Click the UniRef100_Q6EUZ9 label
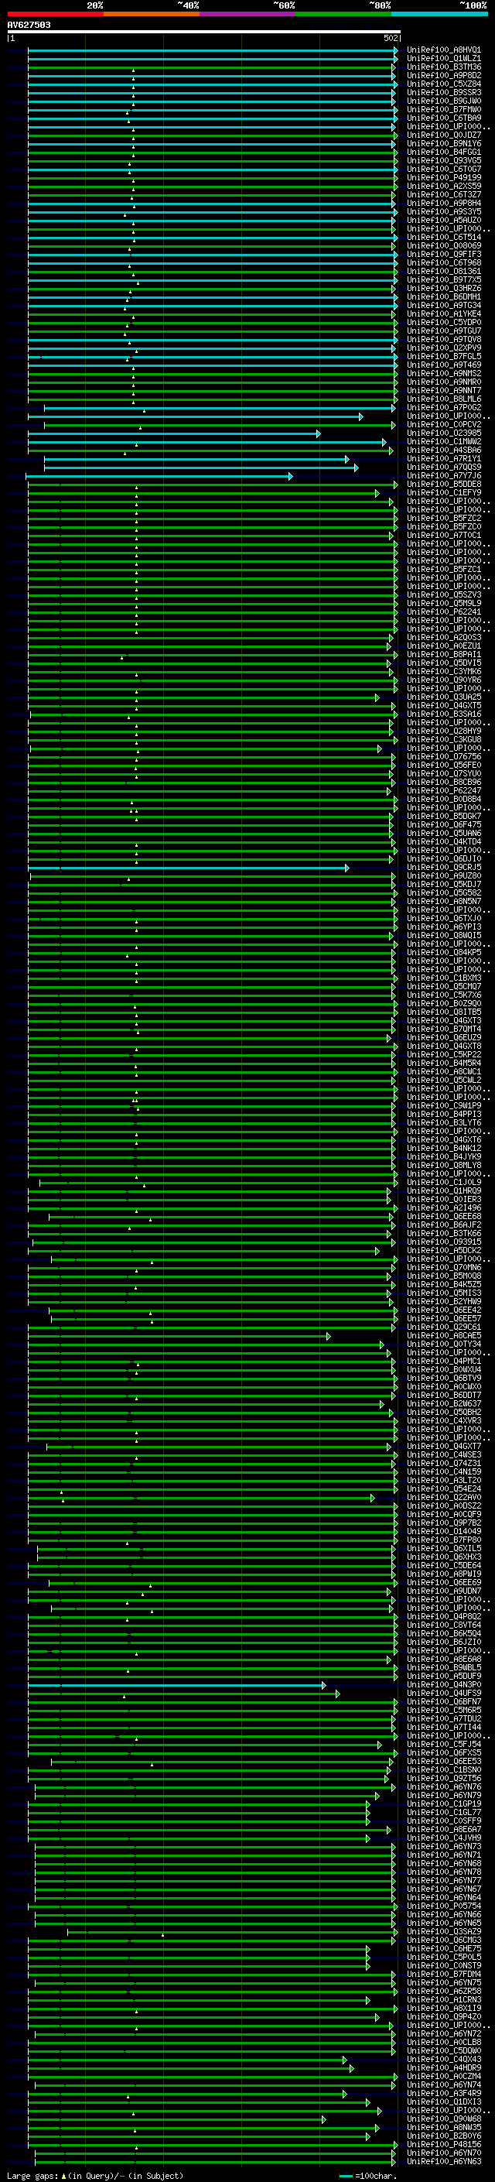 444,1038
